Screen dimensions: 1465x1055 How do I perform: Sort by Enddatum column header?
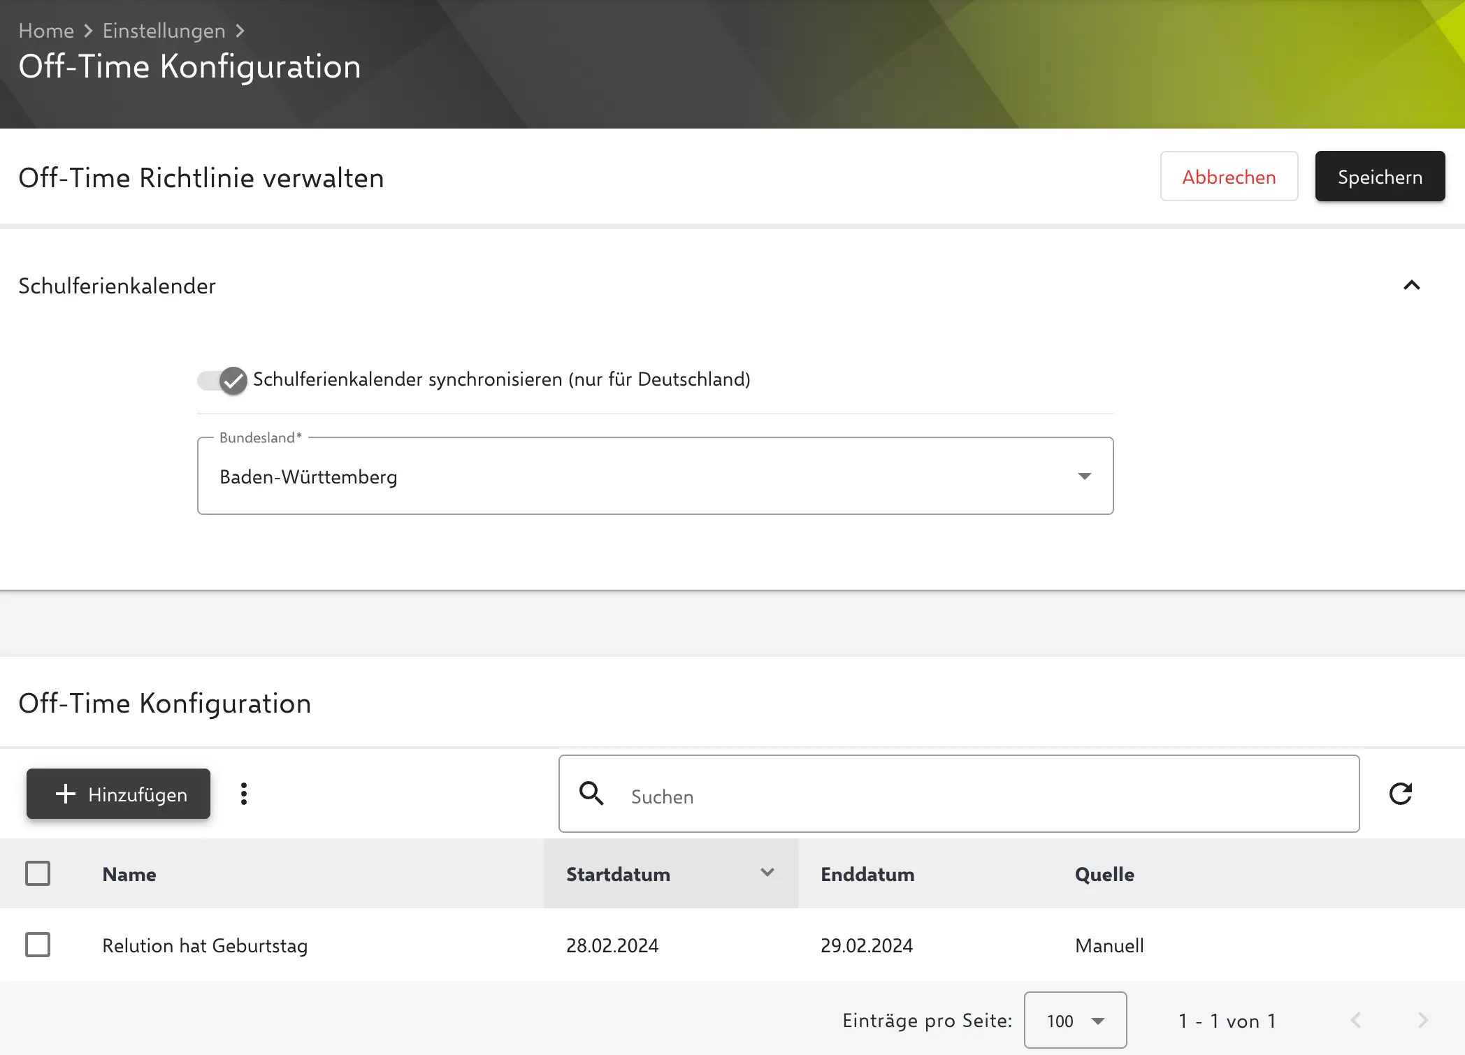click(x=867, y=874)
